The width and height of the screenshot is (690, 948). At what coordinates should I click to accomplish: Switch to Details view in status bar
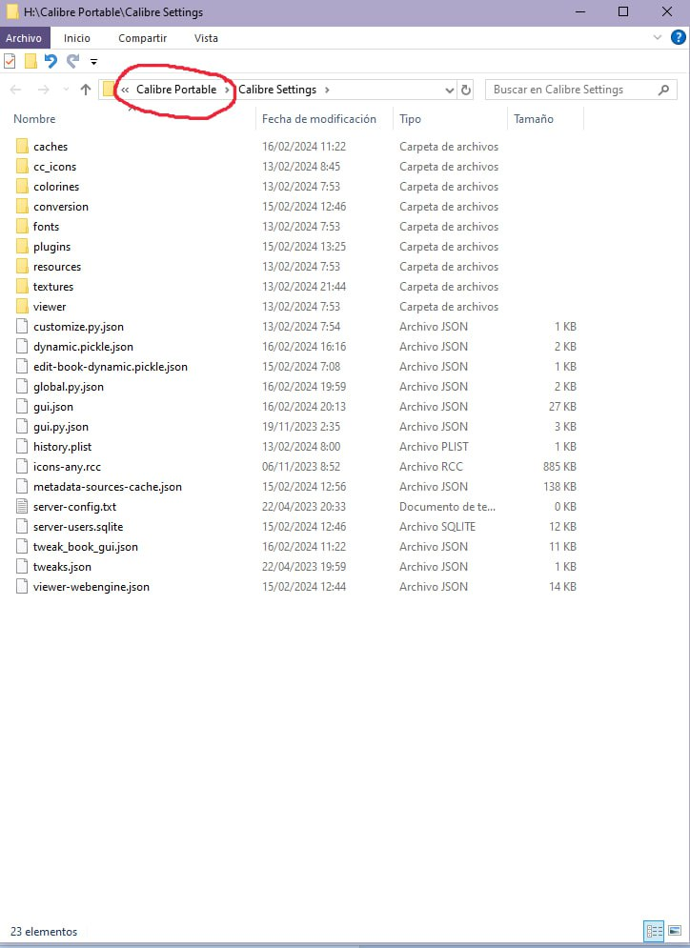[x=655, y=931]
